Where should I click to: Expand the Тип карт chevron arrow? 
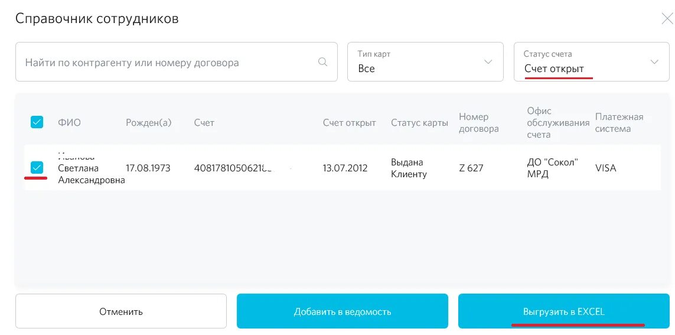click(488, 62)
